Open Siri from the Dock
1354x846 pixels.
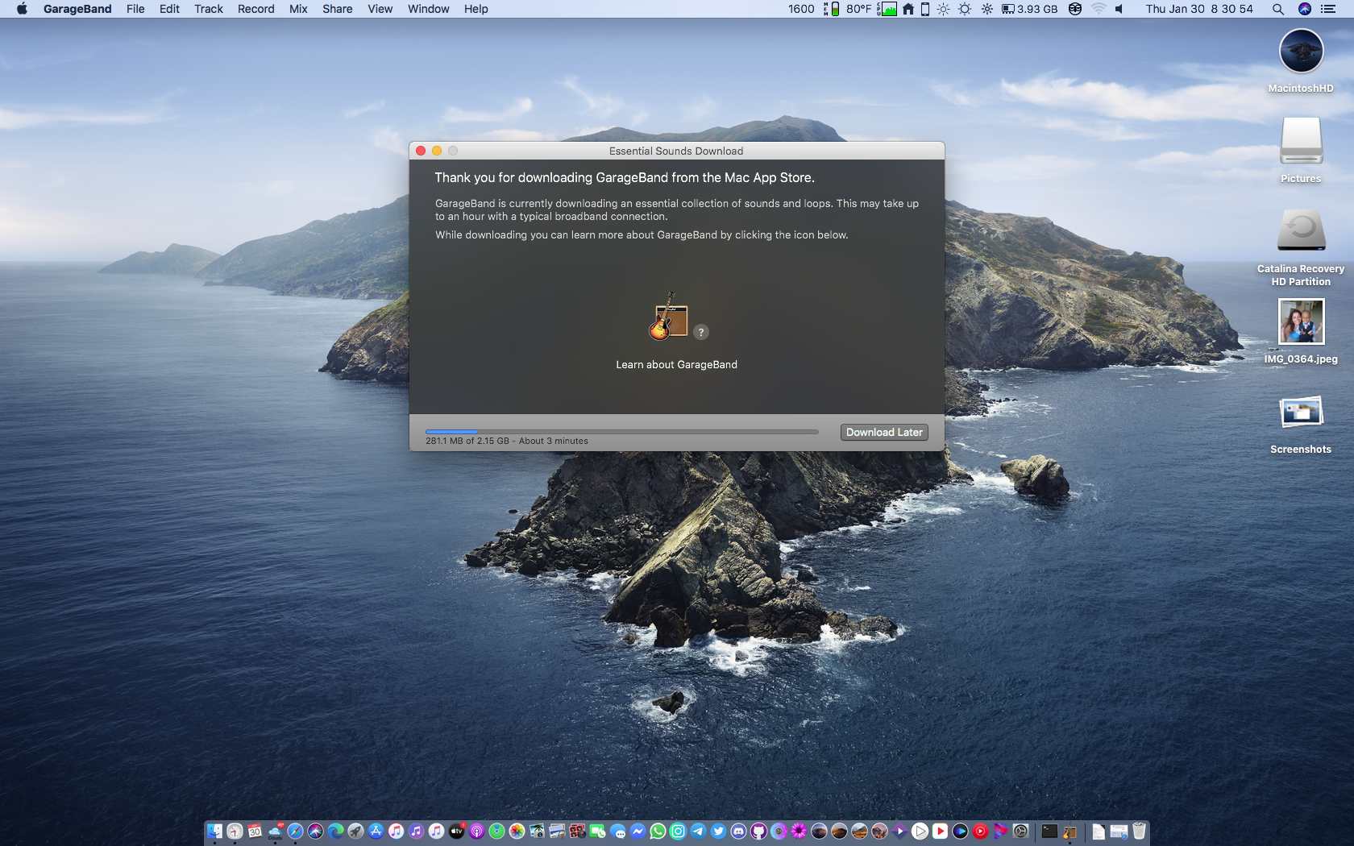[x=315, y=831]
